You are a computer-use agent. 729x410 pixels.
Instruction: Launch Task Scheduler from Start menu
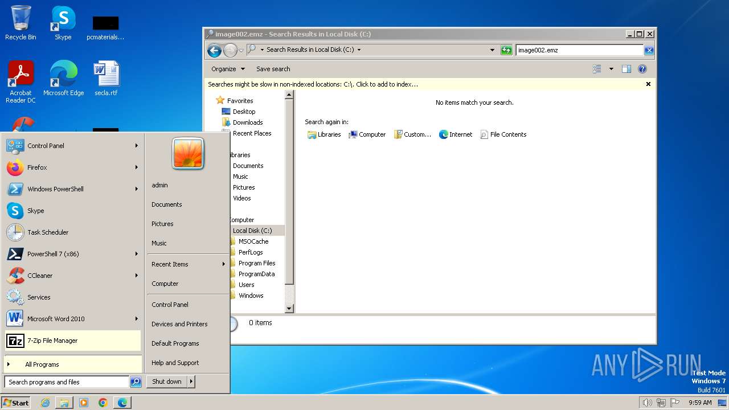72,232
